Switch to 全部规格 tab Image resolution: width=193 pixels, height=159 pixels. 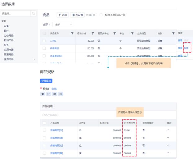46,81
